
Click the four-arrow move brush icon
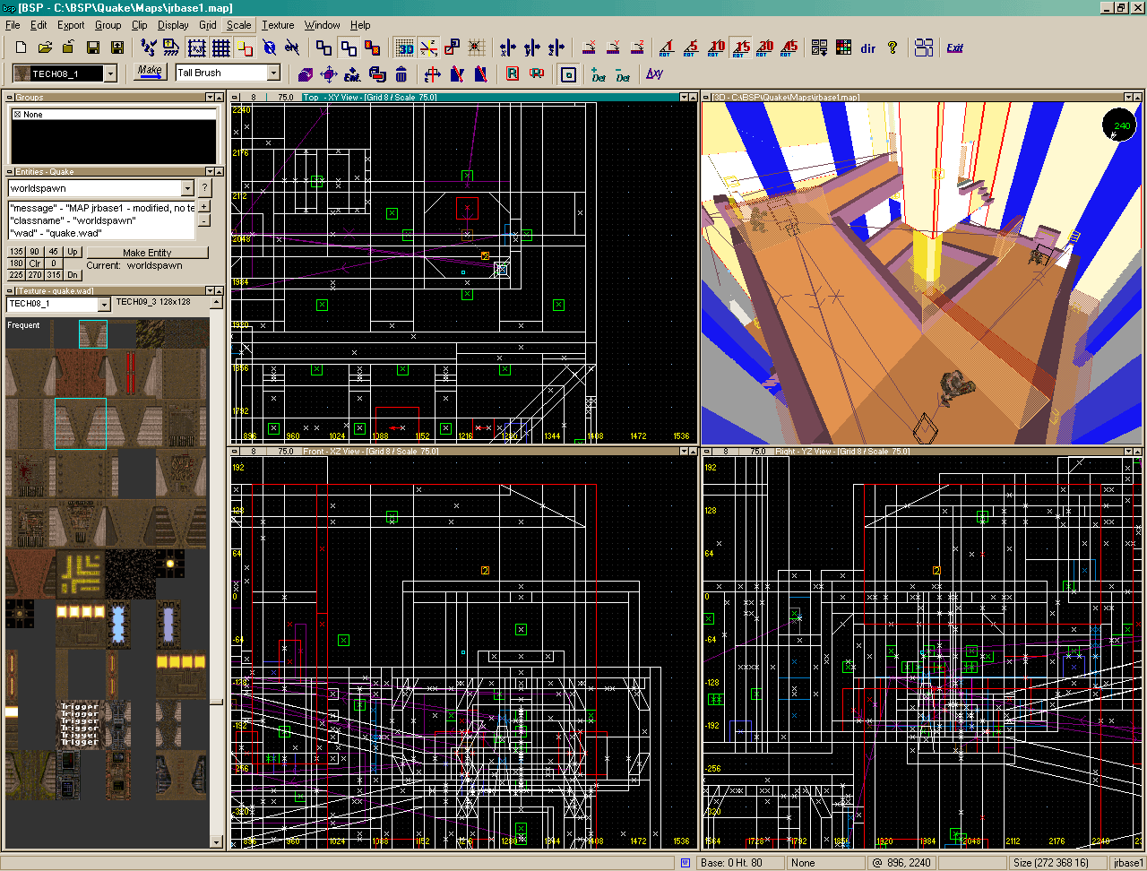[x=329, y=73]
